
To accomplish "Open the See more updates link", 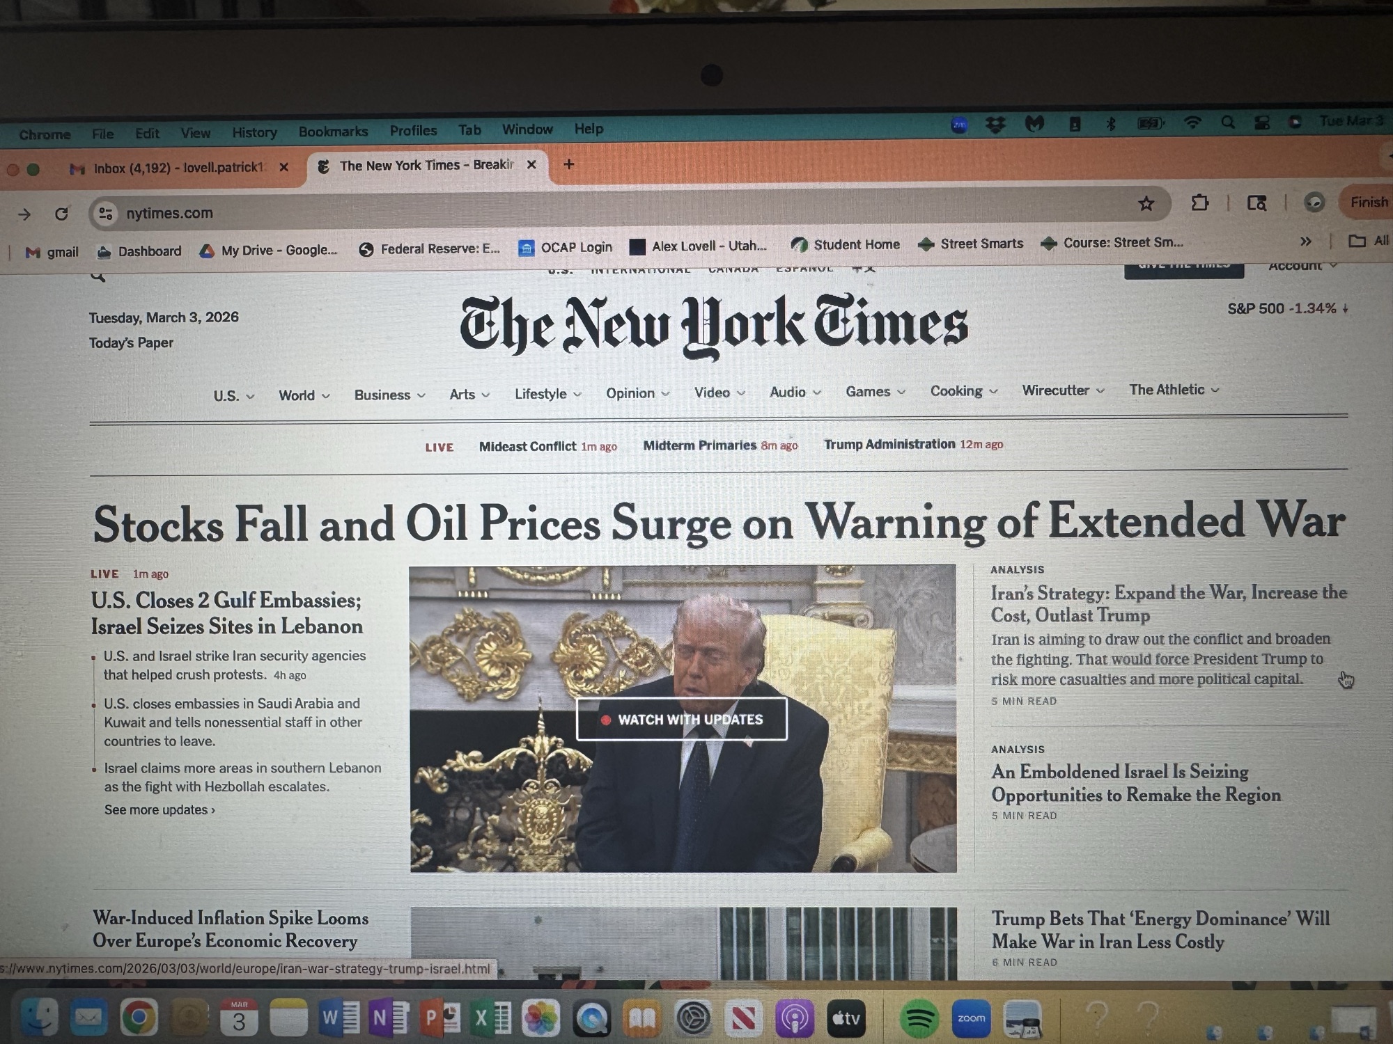I will point(159,809).
